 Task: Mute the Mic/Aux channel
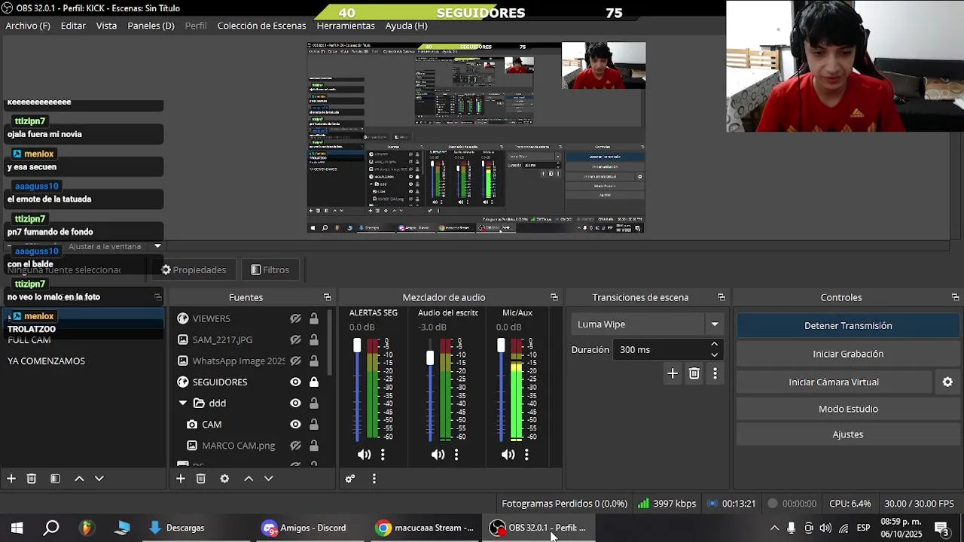[508, 455]
